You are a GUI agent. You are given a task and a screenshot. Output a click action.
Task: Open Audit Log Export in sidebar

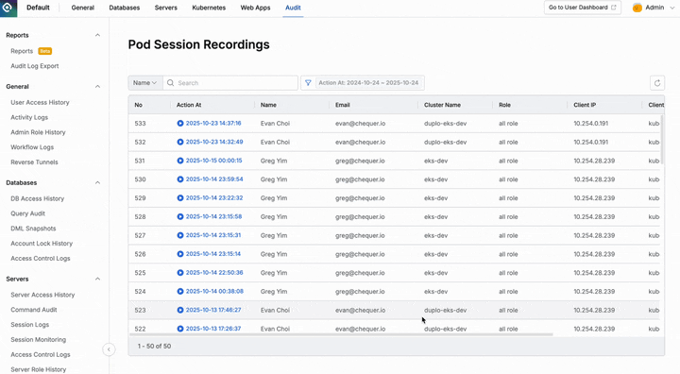pos(35,66)
